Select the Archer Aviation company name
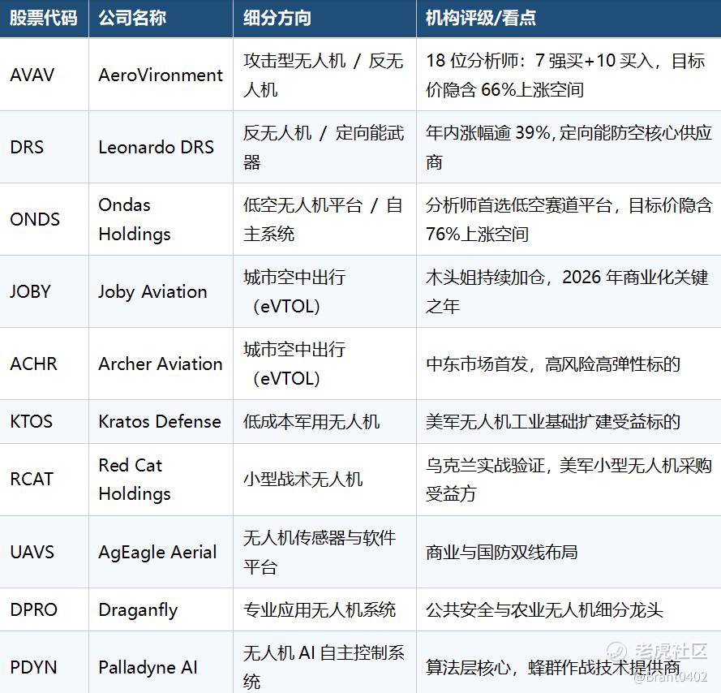721x693 pixels. [x=161, y=364]
